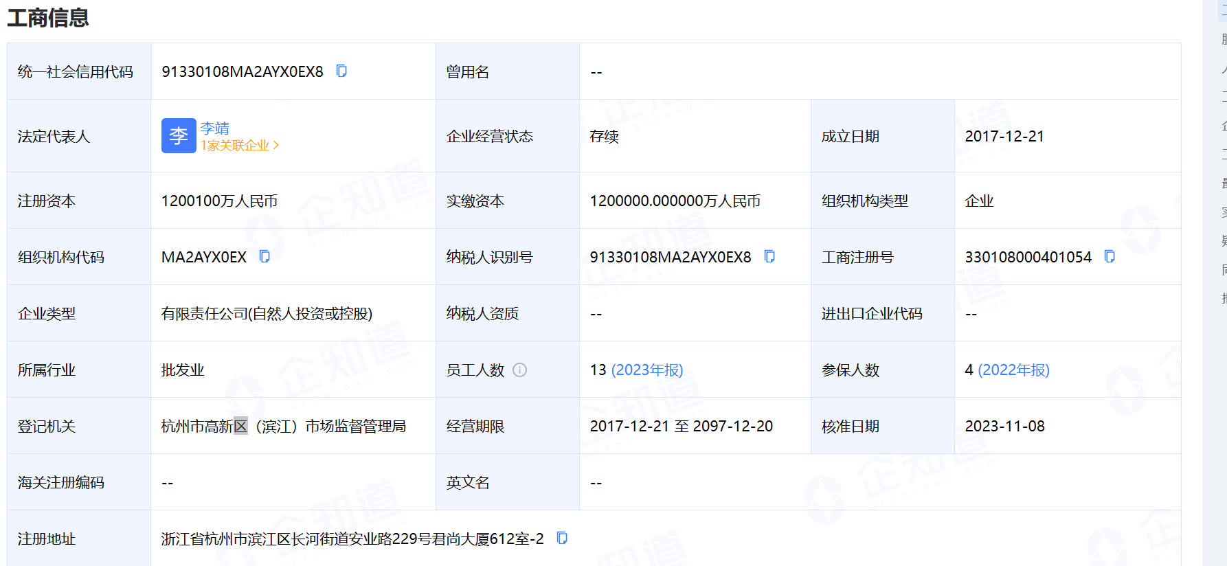The width and height of the screenshot is (1227, 566).
Task: Click the business status value 存续
Action: tap(605, 136)
